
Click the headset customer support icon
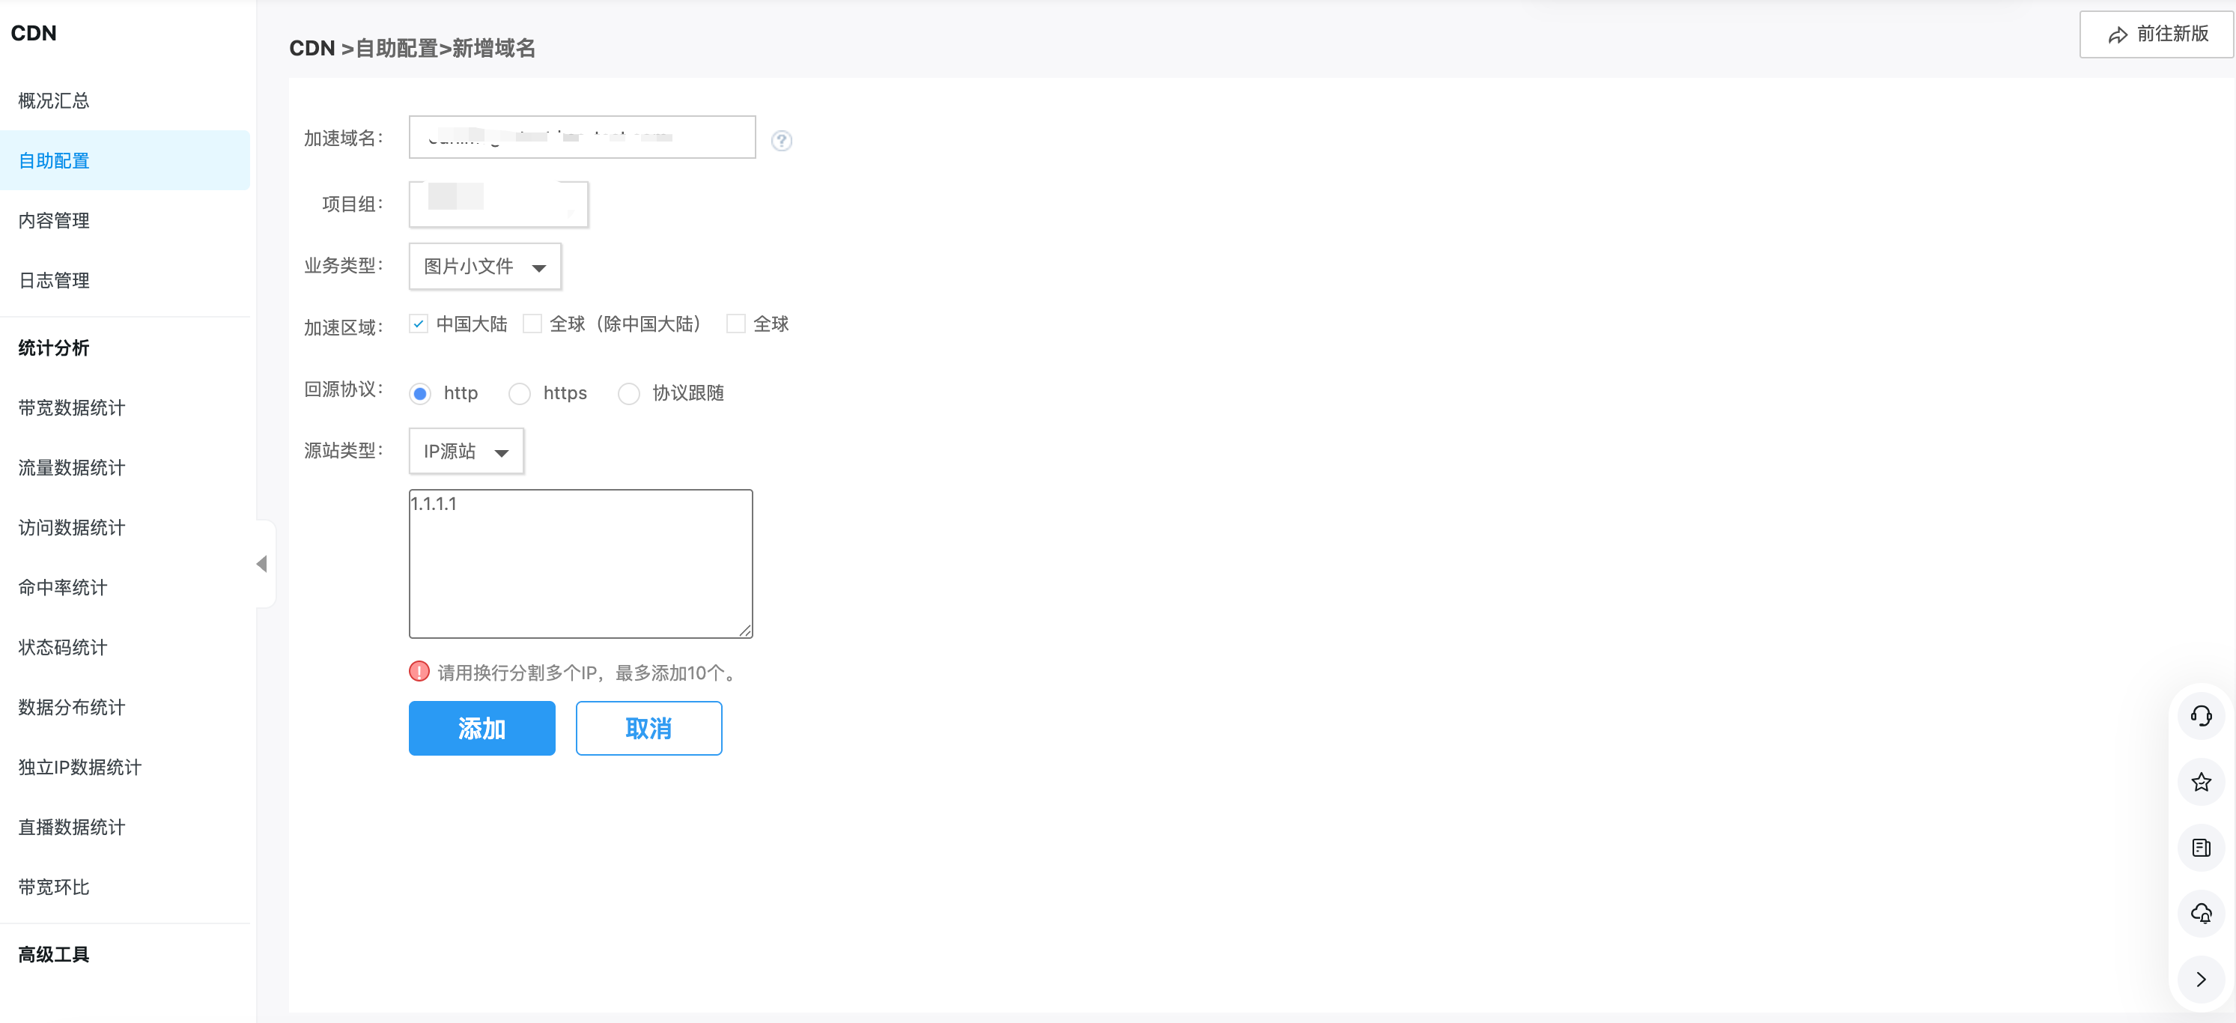2200,716
